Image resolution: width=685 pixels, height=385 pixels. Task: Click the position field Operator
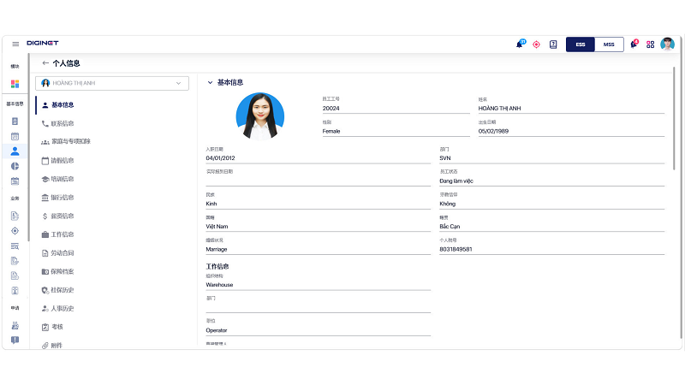pos(318,330)
